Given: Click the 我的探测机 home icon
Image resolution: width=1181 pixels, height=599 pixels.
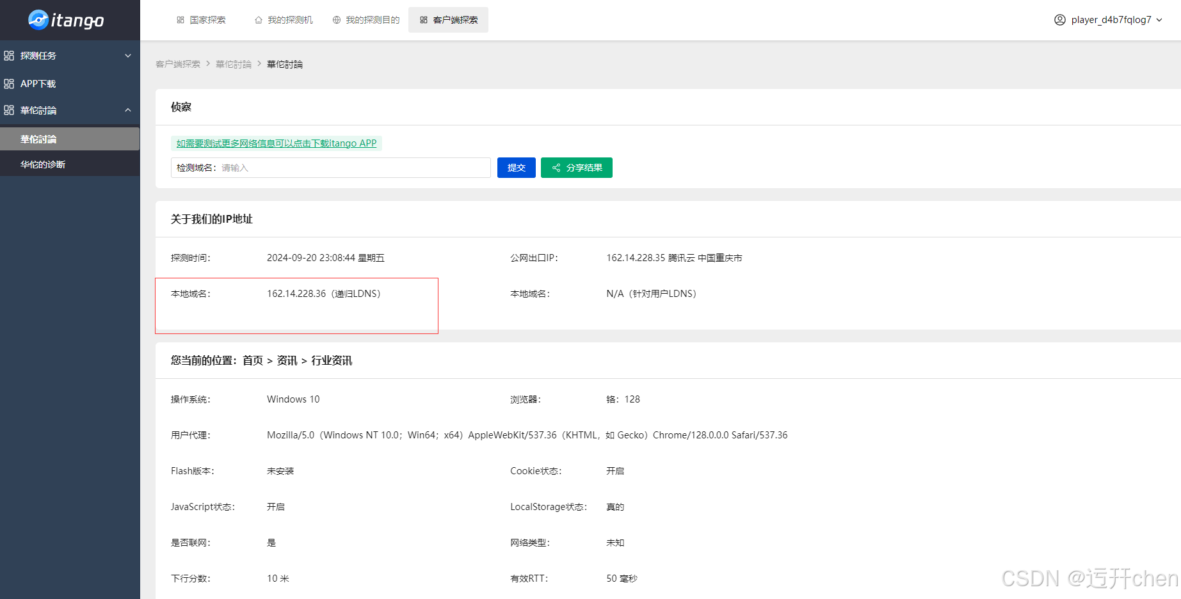Looking at the screenshot, I should tap(258, 20).
